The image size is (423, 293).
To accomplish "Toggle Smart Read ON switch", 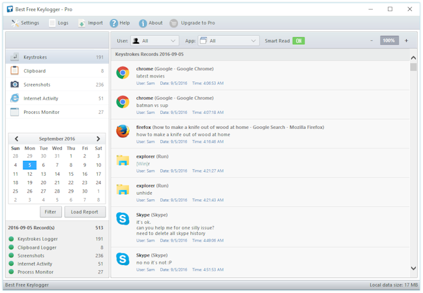I will [299, 41].
